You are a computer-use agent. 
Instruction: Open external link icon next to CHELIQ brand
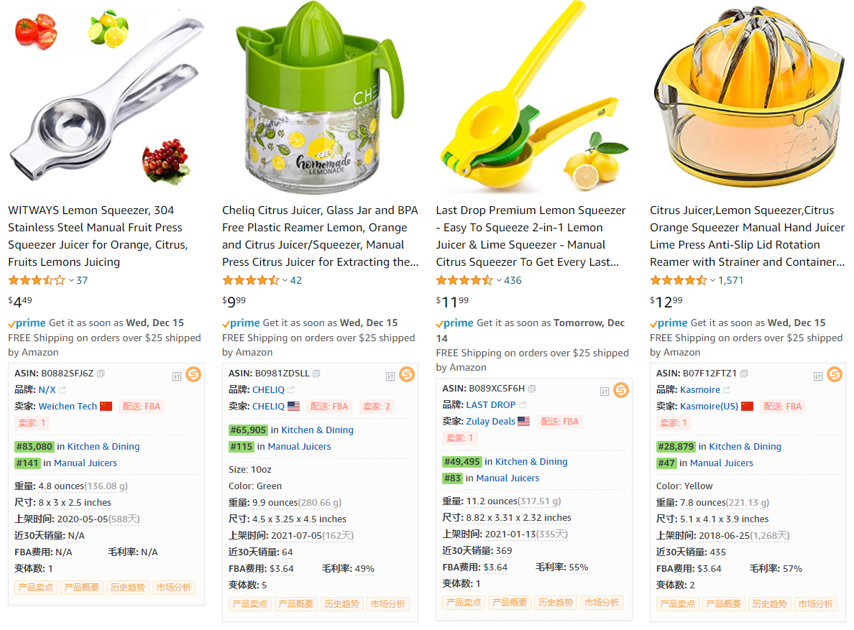coord(291,389)
